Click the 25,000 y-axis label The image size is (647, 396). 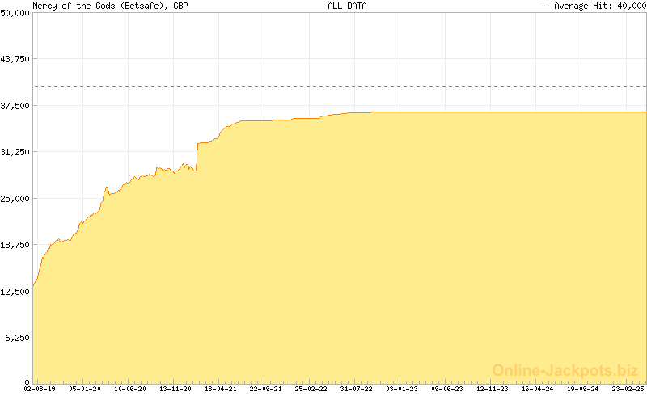[x=15, y=199]
